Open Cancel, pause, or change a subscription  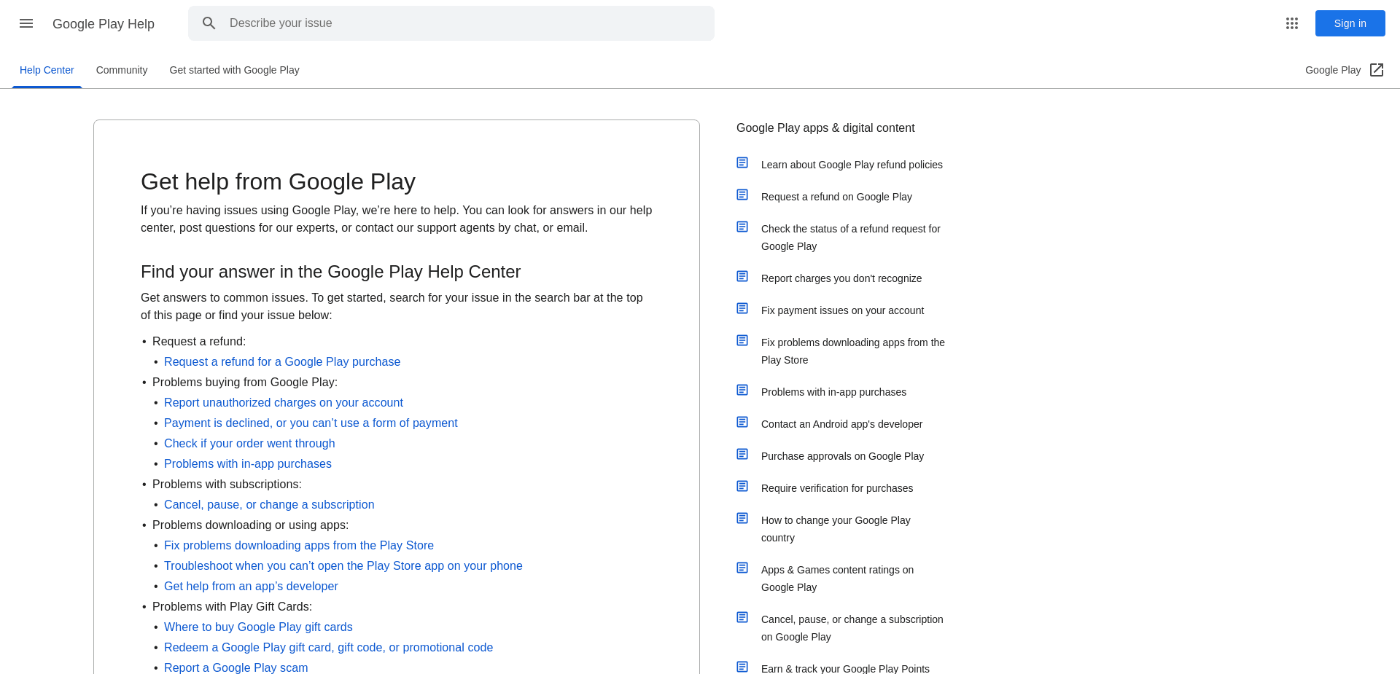tap(269, 504)
